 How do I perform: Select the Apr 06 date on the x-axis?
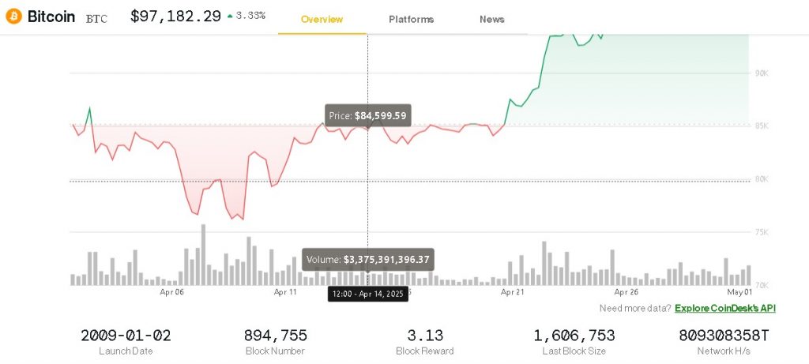(171, 292)
